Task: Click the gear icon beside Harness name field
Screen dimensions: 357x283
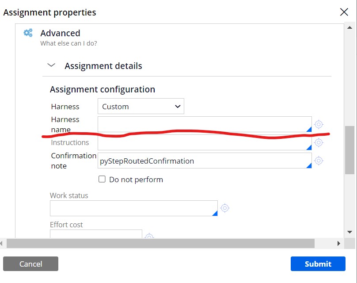Action: coord(319,124)
